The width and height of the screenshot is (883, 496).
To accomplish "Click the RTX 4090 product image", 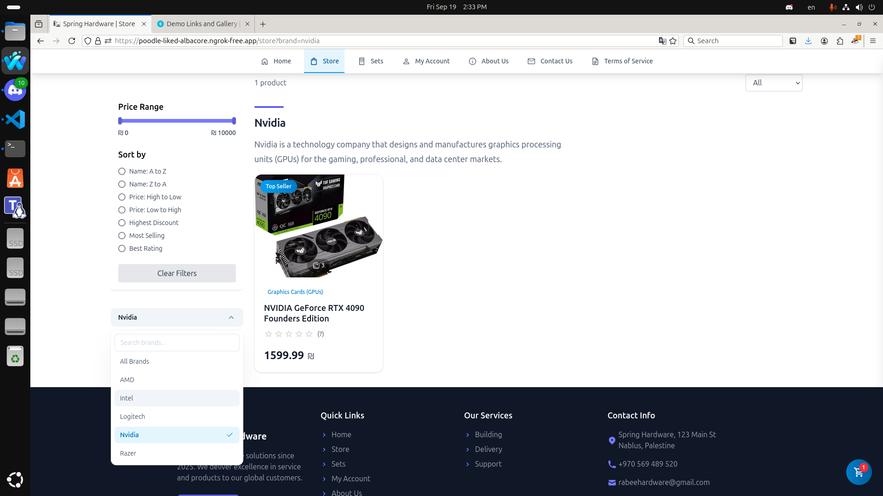I will click(319, 226).
